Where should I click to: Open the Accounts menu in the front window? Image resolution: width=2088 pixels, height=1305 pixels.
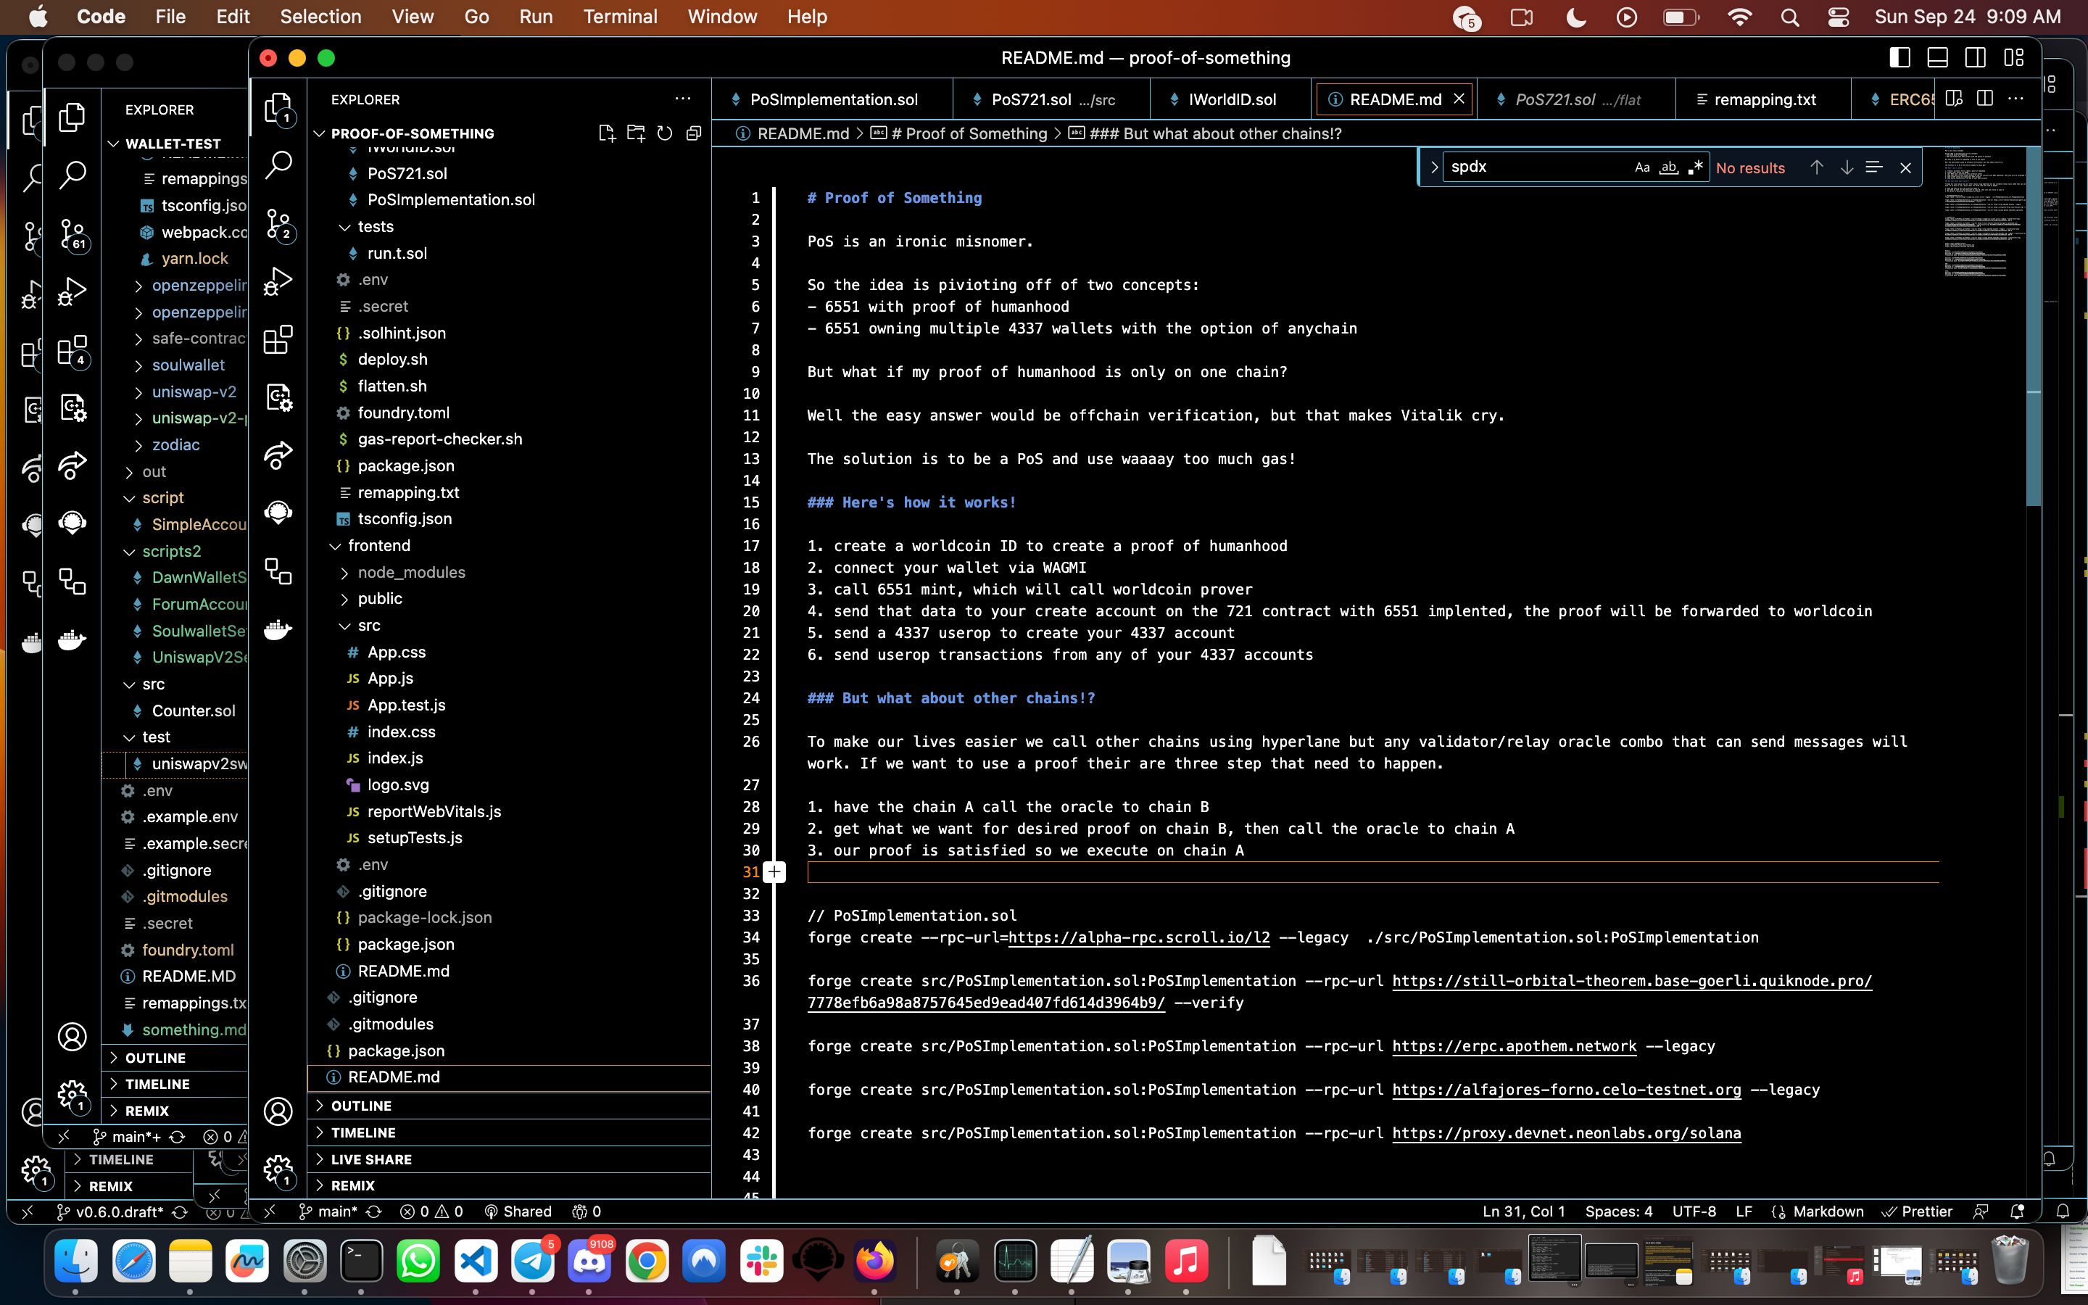pos(278,1111)
